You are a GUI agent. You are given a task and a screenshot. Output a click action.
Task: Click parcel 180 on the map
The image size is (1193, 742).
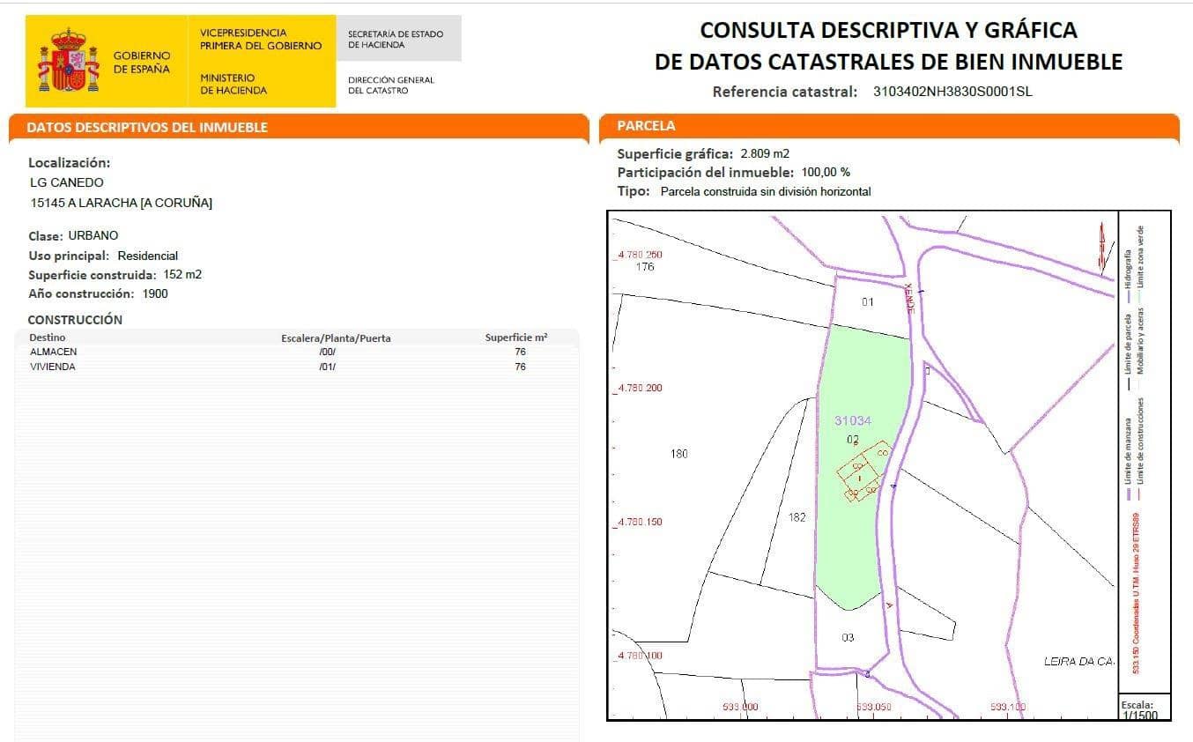tap(678, 454)
